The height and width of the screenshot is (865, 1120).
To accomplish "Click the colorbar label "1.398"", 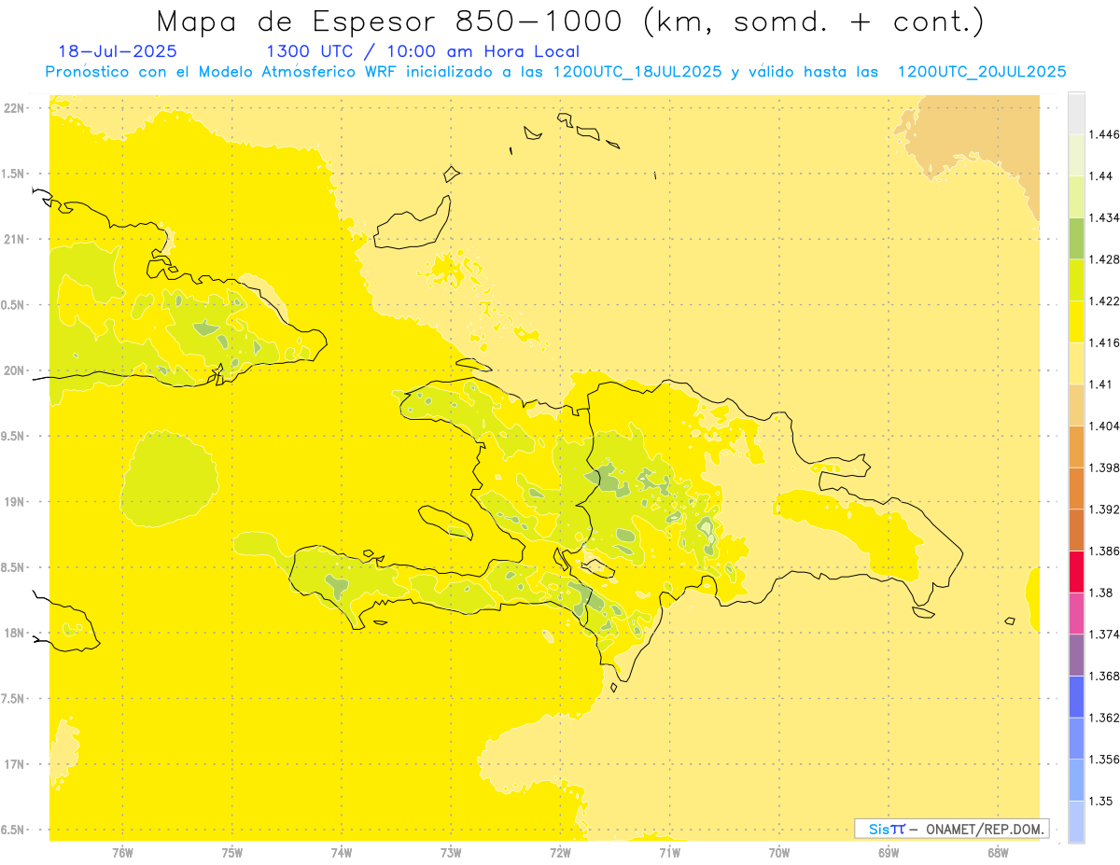I will pos(1106,467).
